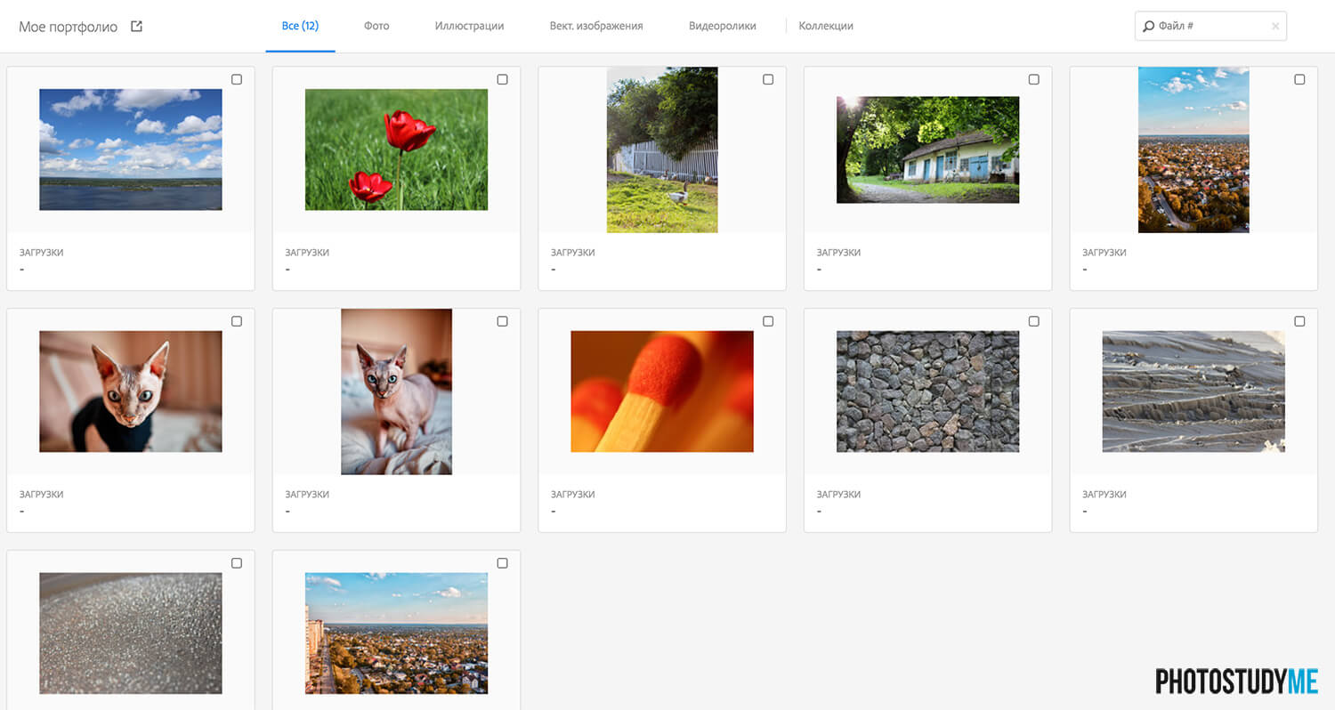The width and height of the screenshot is (1335, 710).
Task: Click ЗАГРУЗКИ label under the old house photo
Action: click(x=838, y=253)
